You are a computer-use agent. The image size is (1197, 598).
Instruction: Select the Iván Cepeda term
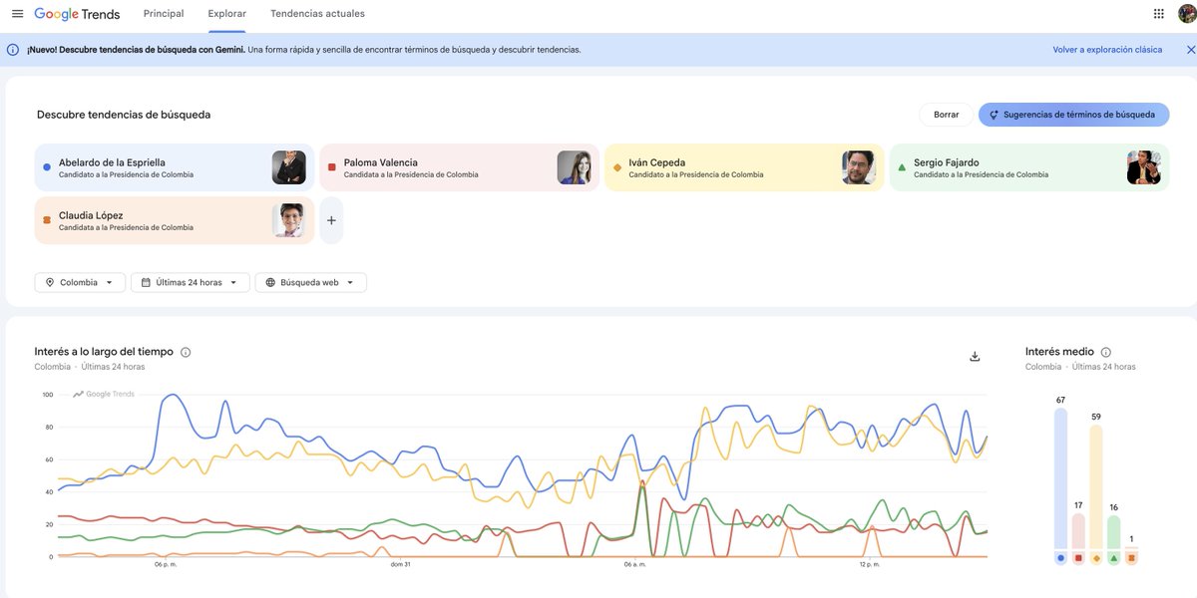point(744,167)
